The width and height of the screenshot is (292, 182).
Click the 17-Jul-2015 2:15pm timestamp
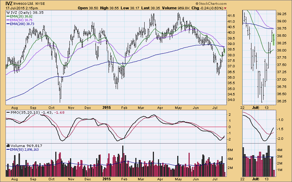tap(22, 8)
